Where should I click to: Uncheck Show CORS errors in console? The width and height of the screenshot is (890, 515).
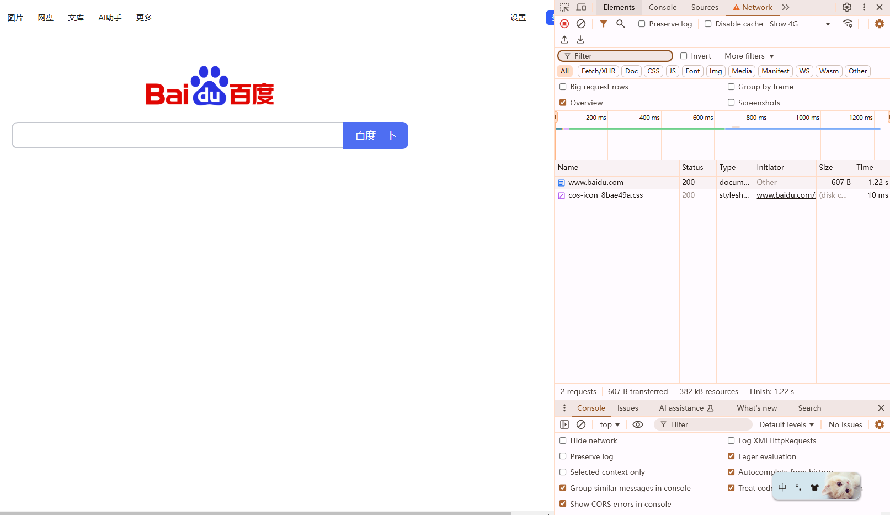(x=563, y=504)
